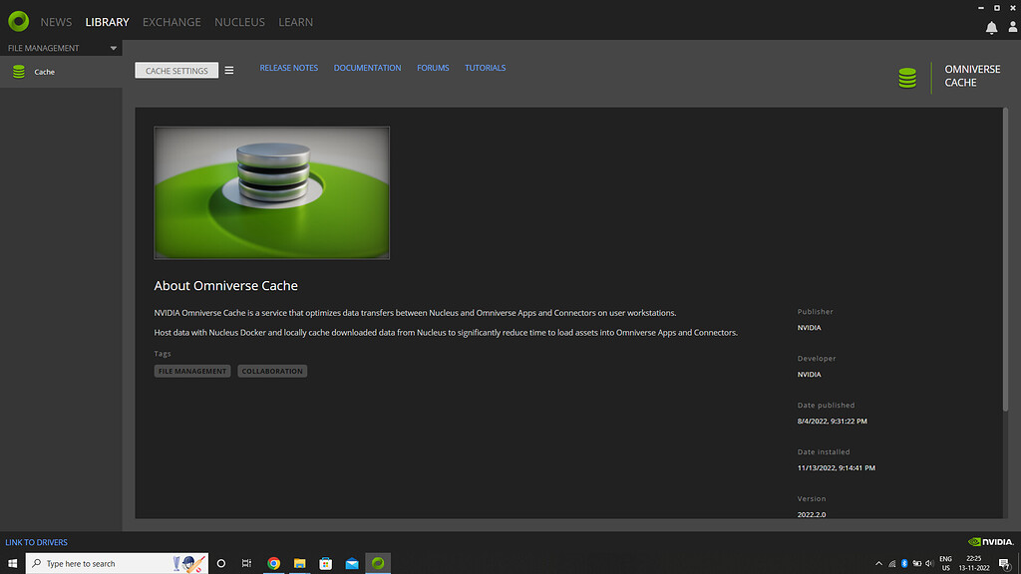Switch to the Learn tab
Viewport: 1021px width, 574px height.
click(x=295, y=22)
